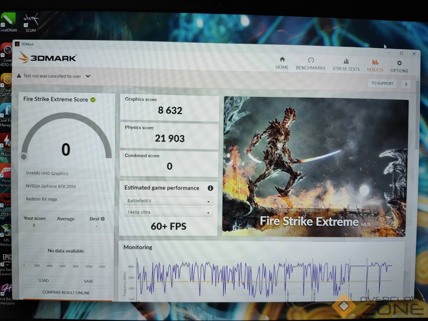Click the 'No data available' text
This screenshot has height=321, width=428.
tap(66, 251)
